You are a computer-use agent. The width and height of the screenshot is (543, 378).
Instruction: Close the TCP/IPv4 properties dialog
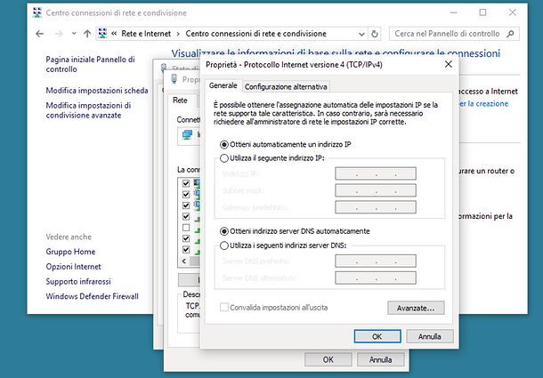tap(449, 64)
